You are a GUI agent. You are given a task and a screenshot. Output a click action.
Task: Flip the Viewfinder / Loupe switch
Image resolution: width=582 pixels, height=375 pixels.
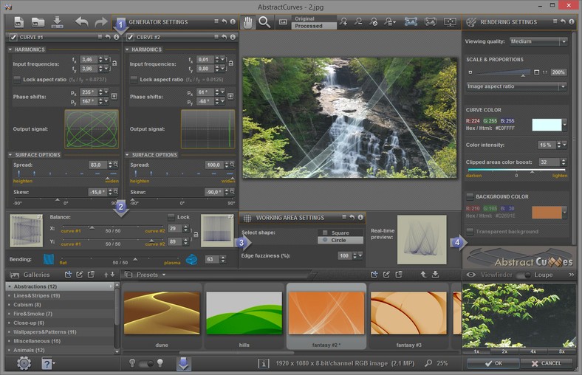point(523,275)
